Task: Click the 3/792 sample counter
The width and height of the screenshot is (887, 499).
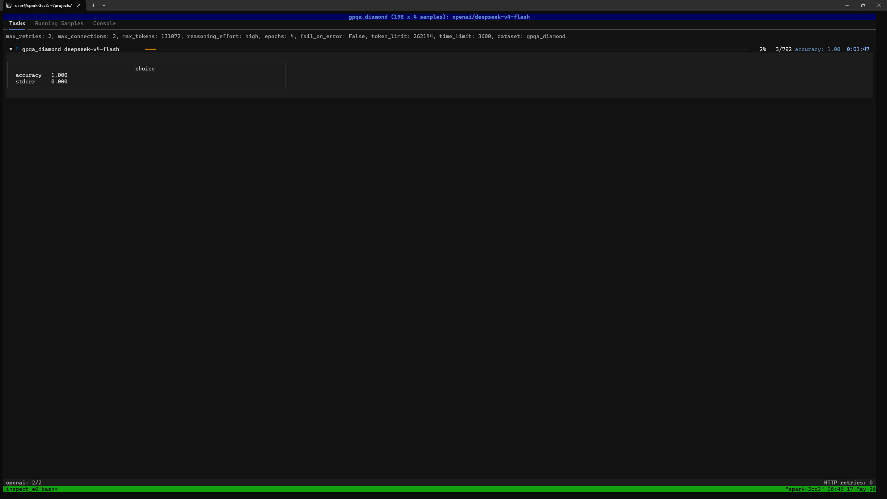Action: [783, 49]
